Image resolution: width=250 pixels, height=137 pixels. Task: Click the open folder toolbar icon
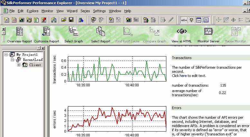[x=64, y=20]
